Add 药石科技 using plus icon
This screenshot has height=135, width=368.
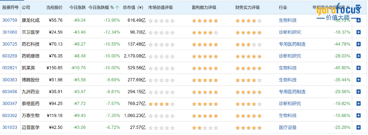point(358,44)
